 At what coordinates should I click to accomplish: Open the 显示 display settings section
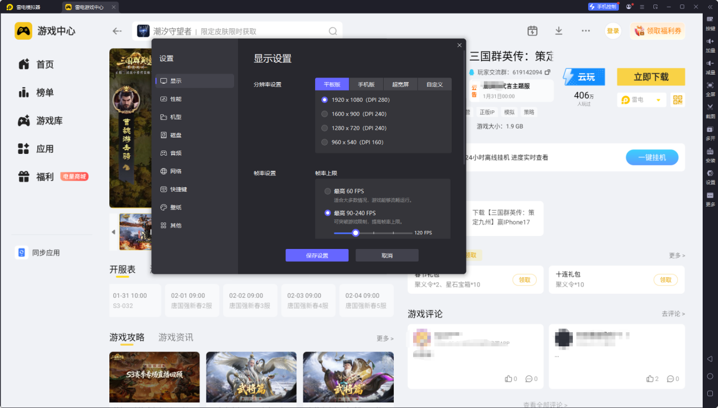click(194, 81)
